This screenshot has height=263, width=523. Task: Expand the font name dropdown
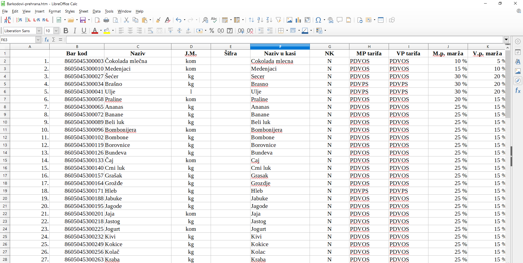(39, 31)
